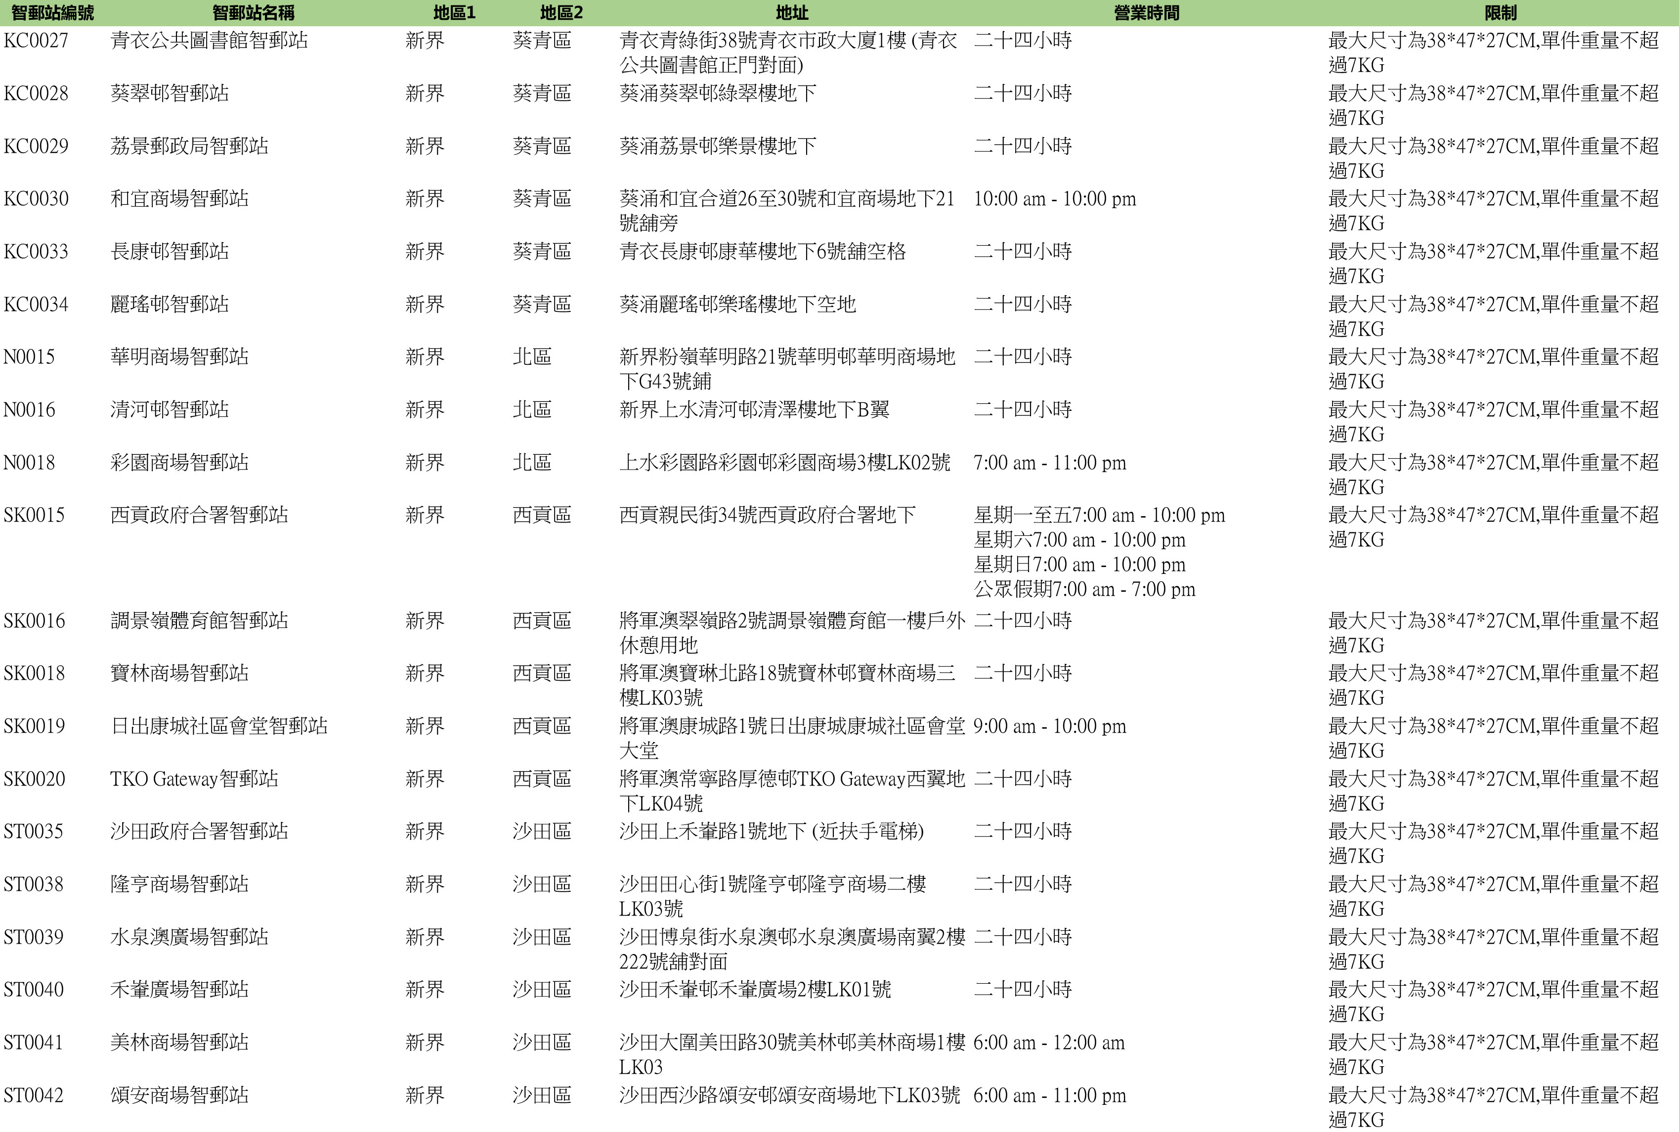The height and width of the screenshot is (1132, 1679).
Task: Click station name 頌安商場智郵站
Action: 180,1095
